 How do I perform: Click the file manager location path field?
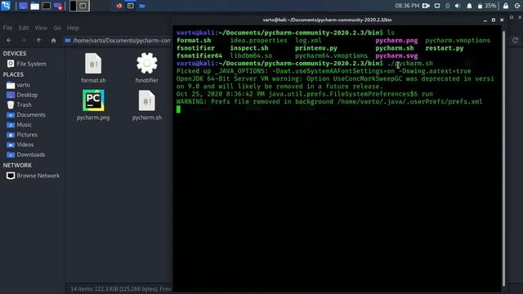coord(118,40)
